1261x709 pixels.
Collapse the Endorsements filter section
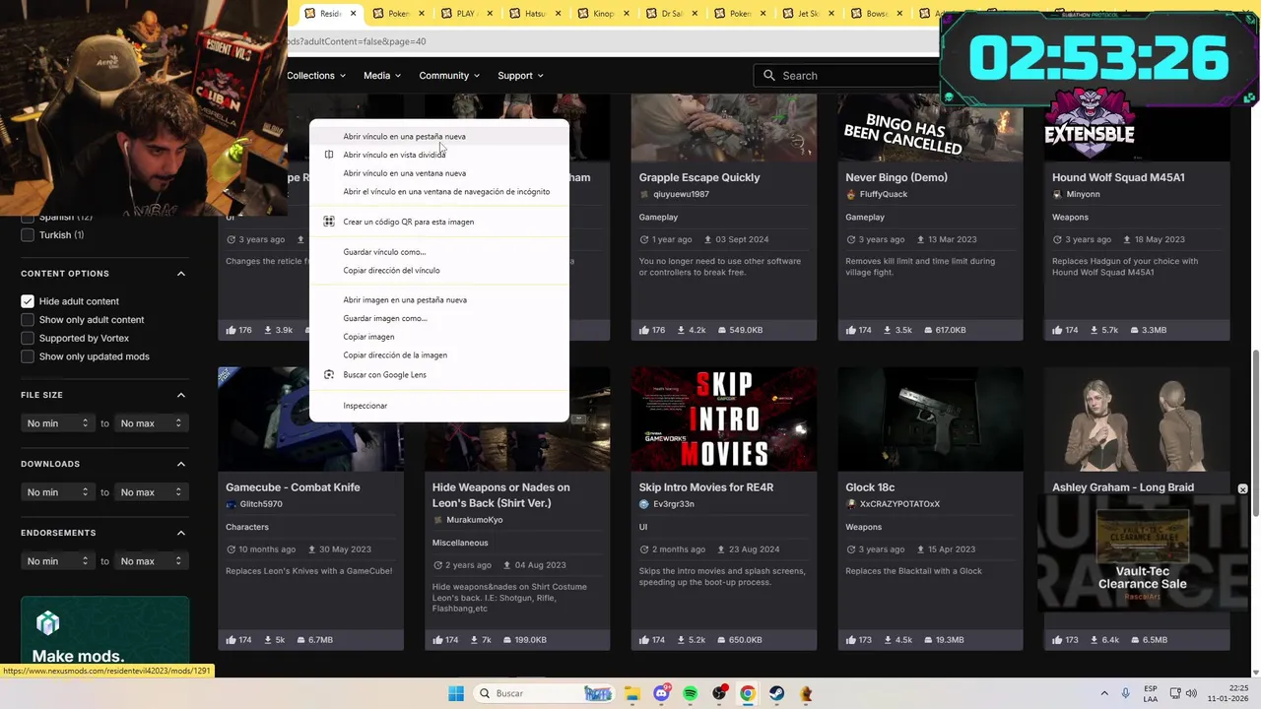click(181, 533)
